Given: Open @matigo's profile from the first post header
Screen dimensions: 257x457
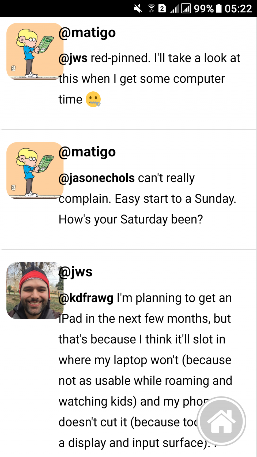Looking at the screenshot, I should click(87, 32).
